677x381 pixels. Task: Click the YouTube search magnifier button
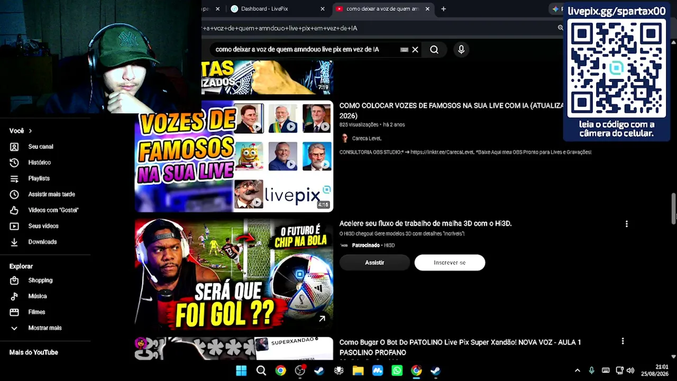point(434,49)
